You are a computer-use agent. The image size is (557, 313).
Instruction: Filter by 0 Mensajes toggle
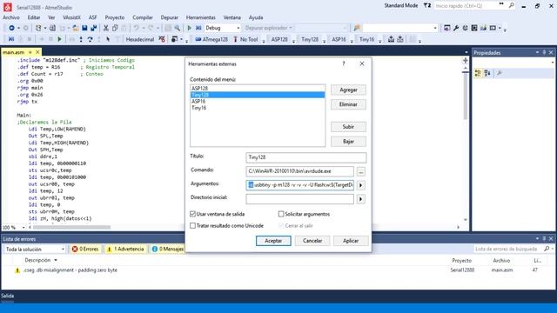pos(167,250)
